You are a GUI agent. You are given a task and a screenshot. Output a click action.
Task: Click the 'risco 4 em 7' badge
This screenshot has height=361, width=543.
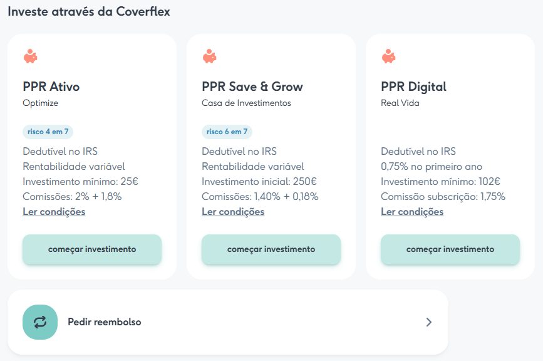[x=48, y=132]
